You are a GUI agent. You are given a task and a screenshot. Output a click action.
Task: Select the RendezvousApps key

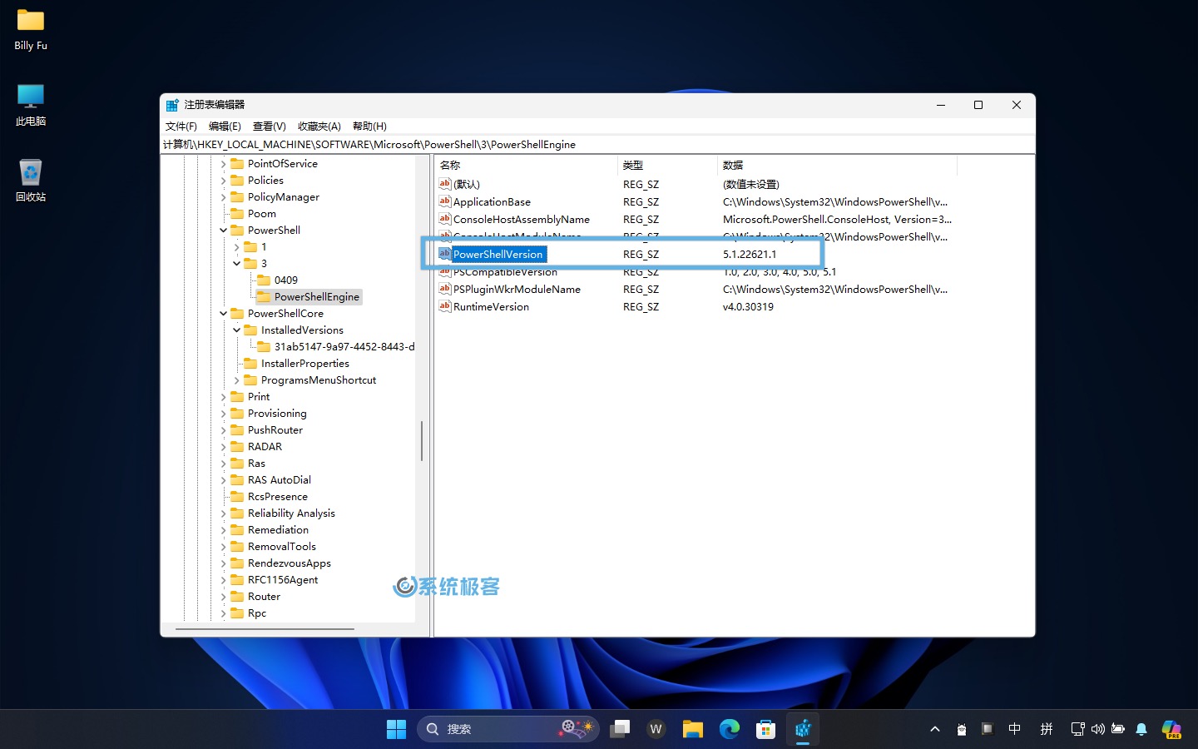click(x=289, y=563)
